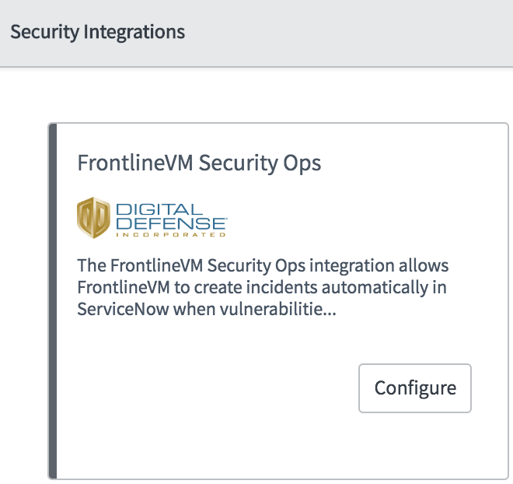Click the first line of the description text
This screenshot has width=513, height=484.
click(263, 266)
